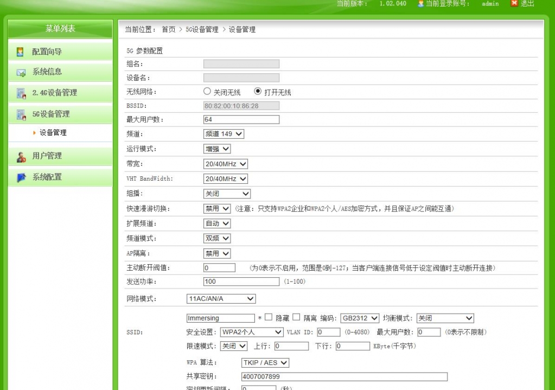
Task: Open the 频道模式 双频 dropdown
Action: pos(217,238)
